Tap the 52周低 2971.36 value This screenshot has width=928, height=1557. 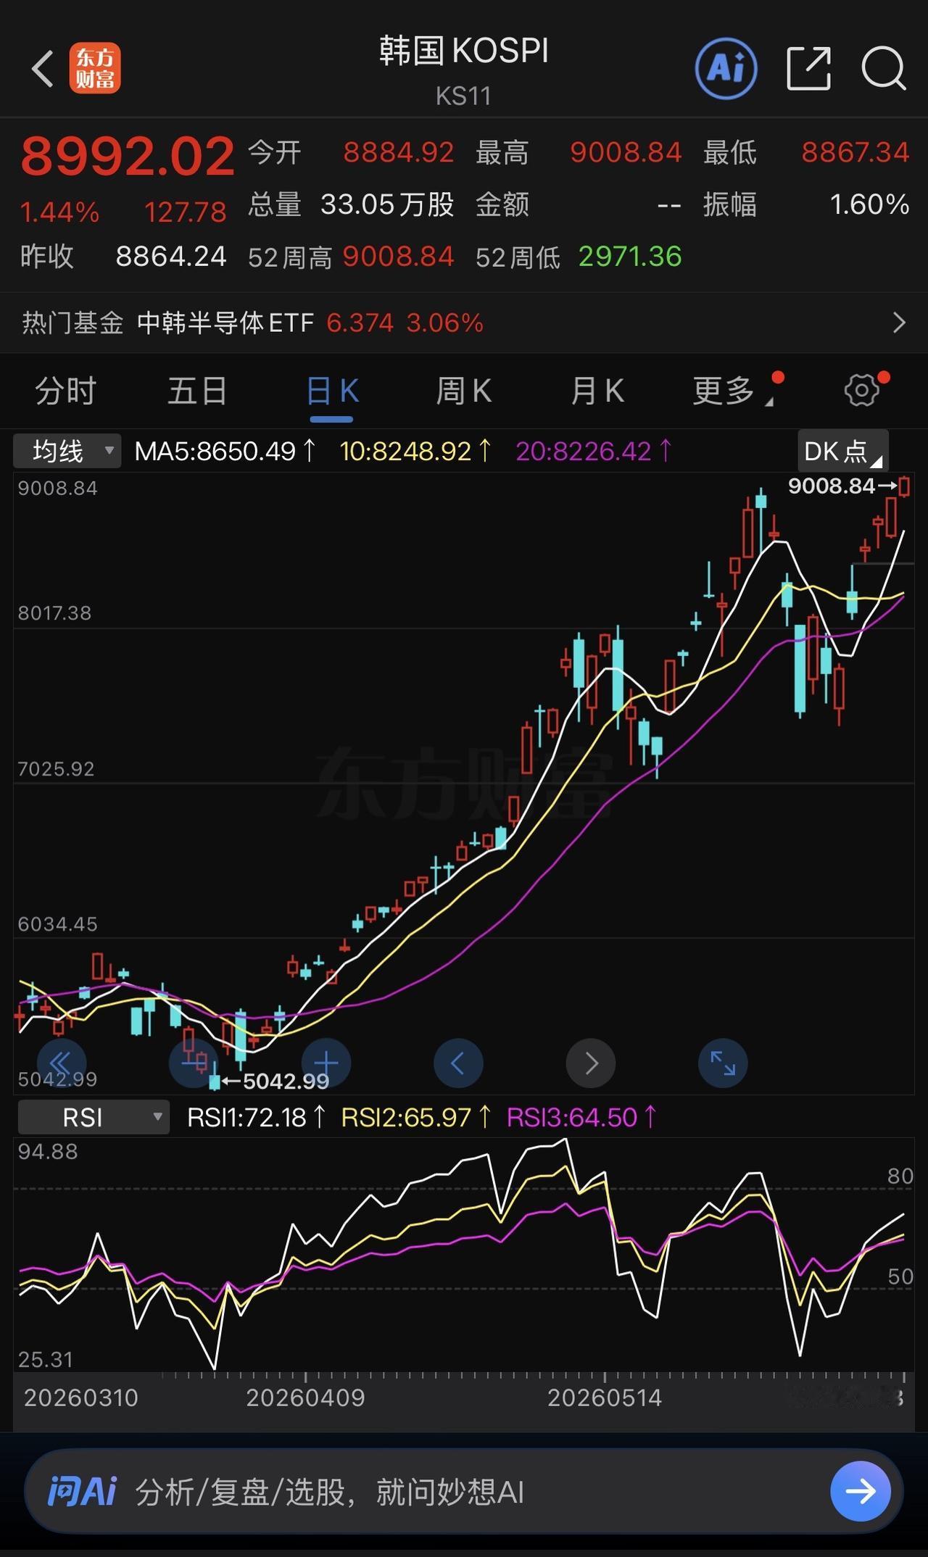pos(630,257)
